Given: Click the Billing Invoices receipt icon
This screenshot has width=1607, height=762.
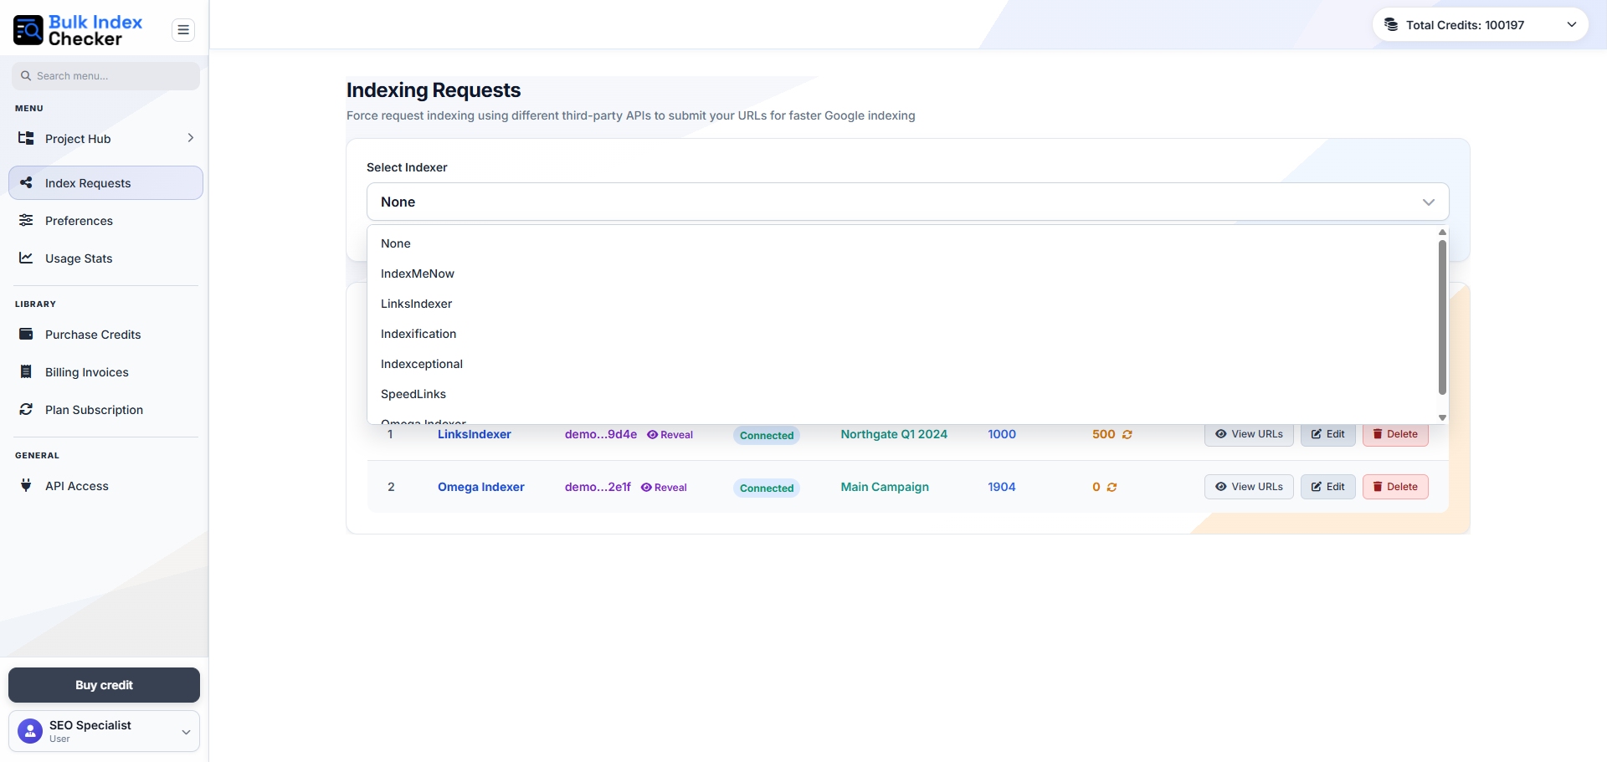Looking at the screenshot, I should (x=26, y=371).
